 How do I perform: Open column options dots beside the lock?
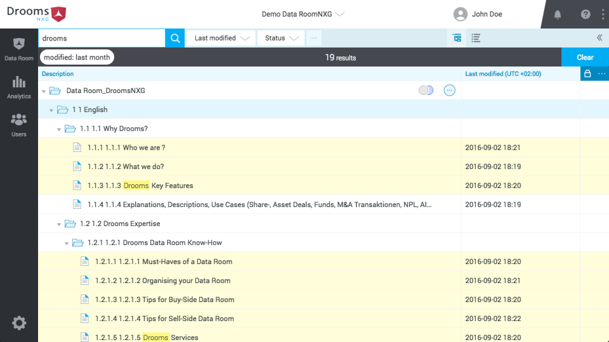[601, 73]
